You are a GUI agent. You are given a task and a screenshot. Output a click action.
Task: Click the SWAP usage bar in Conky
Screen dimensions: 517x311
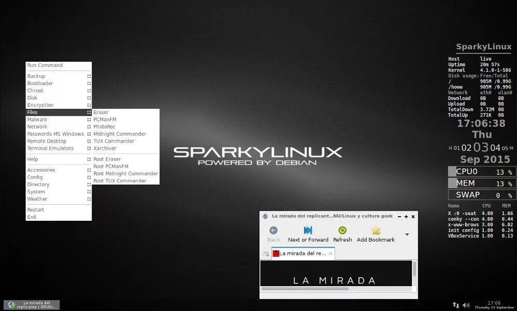coord(482,194)
